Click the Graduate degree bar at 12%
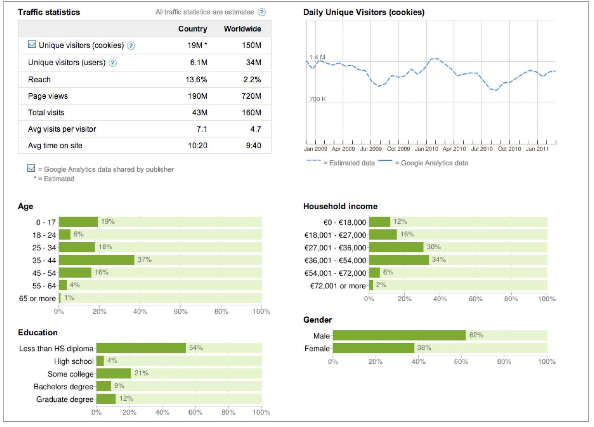The width and height of the screenshot is (594, 427). (x=106, y=399)
